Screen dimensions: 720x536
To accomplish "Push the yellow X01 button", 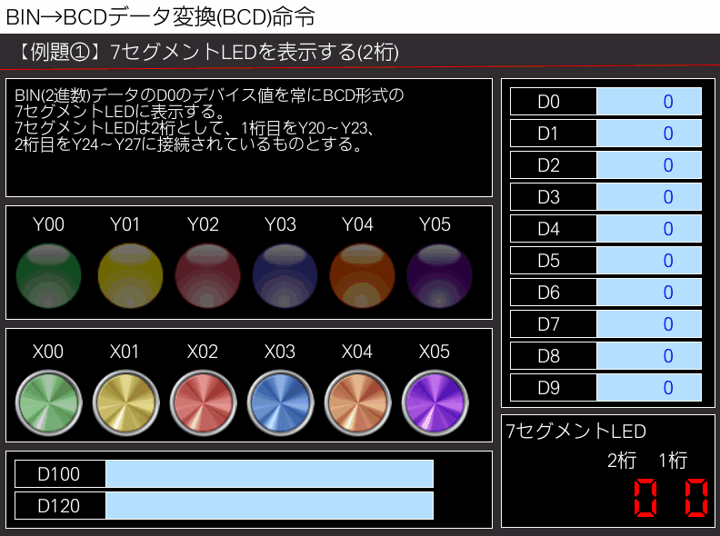I will (x=125, y=403).
